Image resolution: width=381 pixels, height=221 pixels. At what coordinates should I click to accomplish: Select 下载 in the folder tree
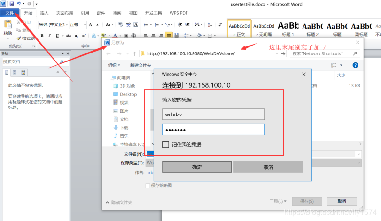pyautogui.click(x=121, y=127)
